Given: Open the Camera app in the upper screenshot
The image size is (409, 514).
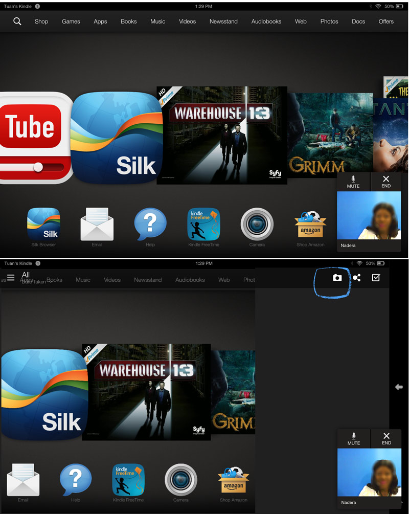Looking at the screenshot, I should coord(257,224).
